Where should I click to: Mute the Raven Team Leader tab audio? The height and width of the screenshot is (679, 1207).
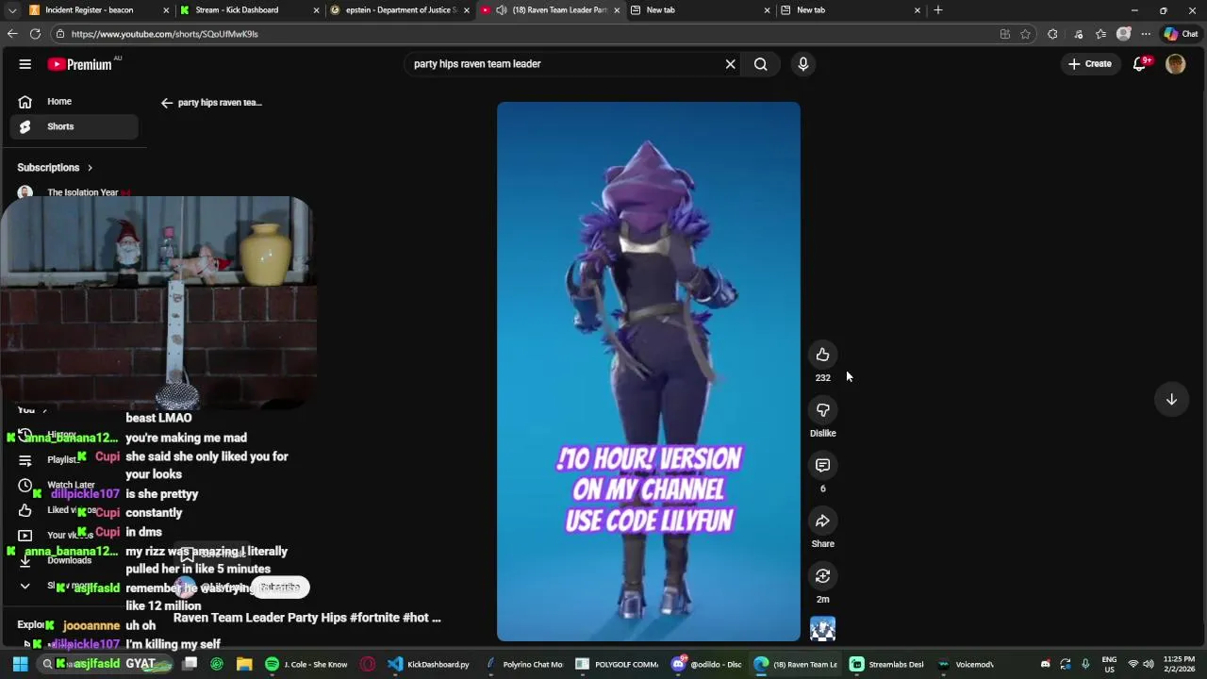503,10
